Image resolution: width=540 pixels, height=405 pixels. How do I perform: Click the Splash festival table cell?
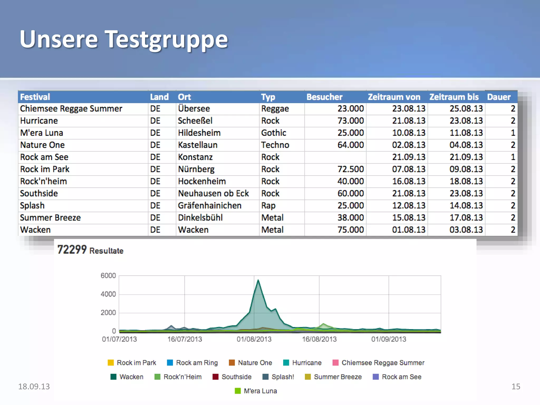point(83,206)
